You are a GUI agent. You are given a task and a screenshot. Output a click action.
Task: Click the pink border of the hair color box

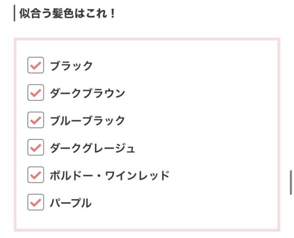(x=147, y=39)
